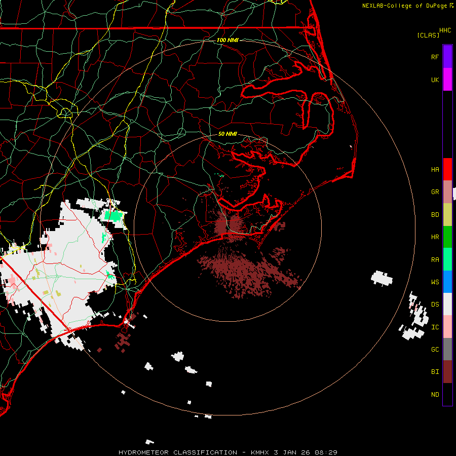
Task: Click the UK magenta legend swatch
Action: coord(447,80)
